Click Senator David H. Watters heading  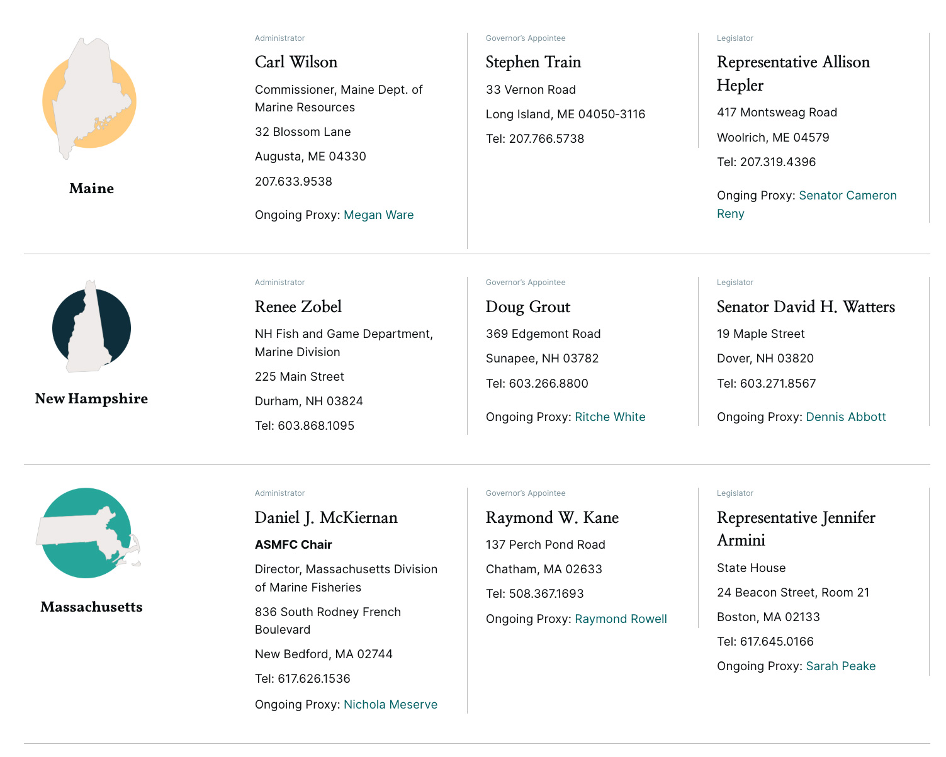[x=806, y=307]
